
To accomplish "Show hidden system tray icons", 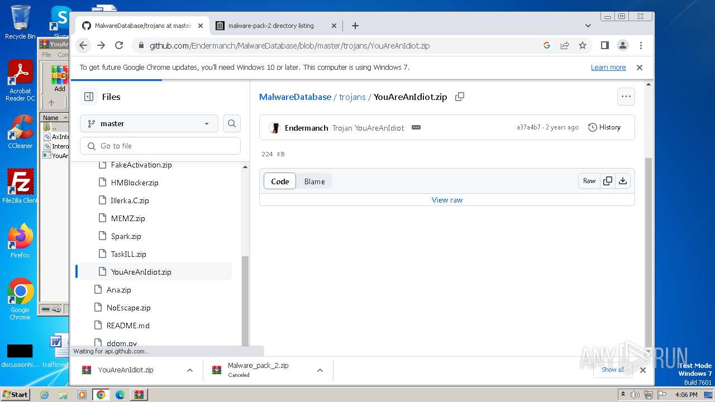I will (623, 395).
